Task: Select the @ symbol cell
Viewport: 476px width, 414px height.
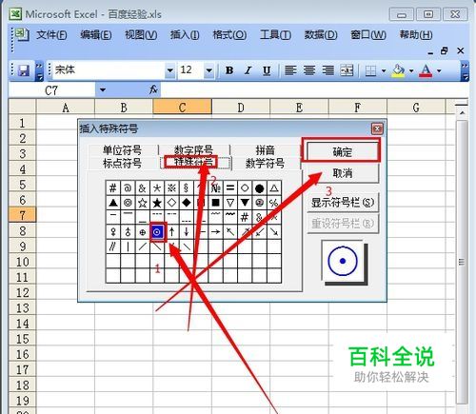Action: tap(128, 187)
